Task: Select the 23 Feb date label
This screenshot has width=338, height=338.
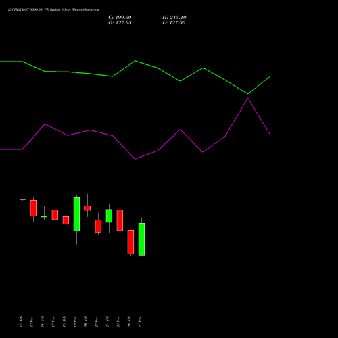Action: point(97,322)
